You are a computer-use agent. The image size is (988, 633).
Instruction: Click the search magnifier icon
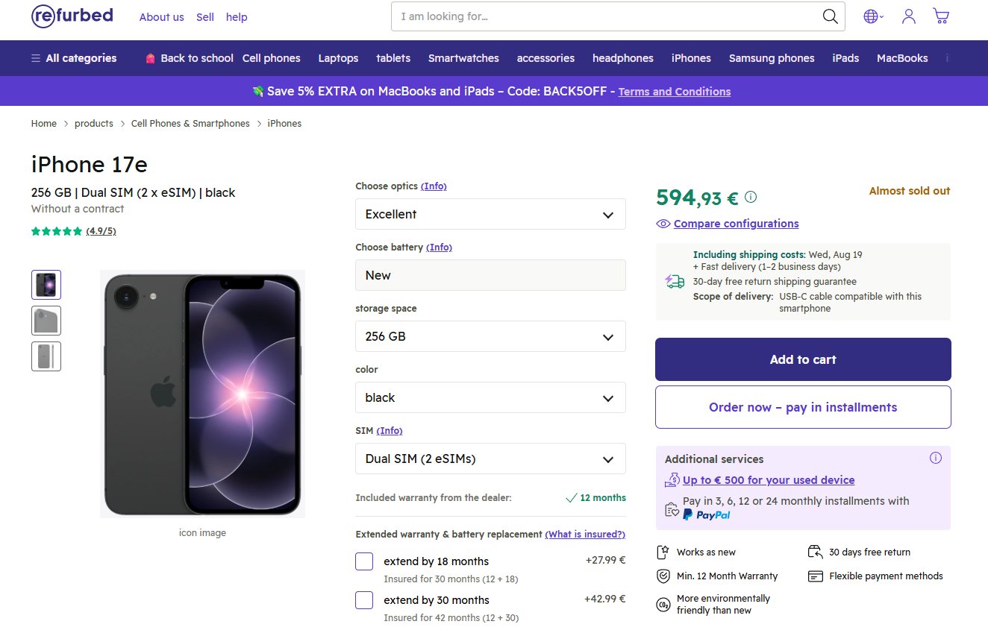tap(830, 16)
